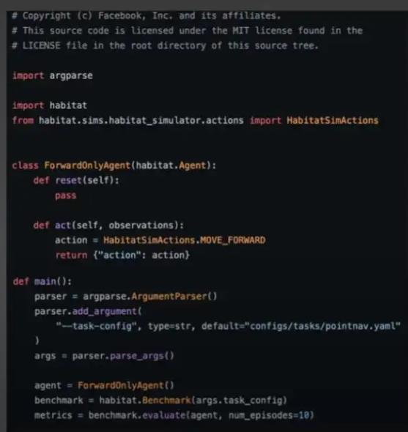Select the HabitatSimActions import name
This screenshot has width=408, height=432.
(x=333, y=120)
